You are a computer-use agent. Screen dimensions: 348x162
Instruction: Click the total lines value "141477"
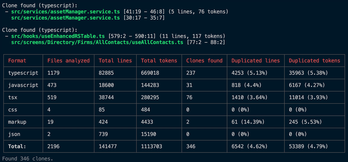(x=108, y=146)
